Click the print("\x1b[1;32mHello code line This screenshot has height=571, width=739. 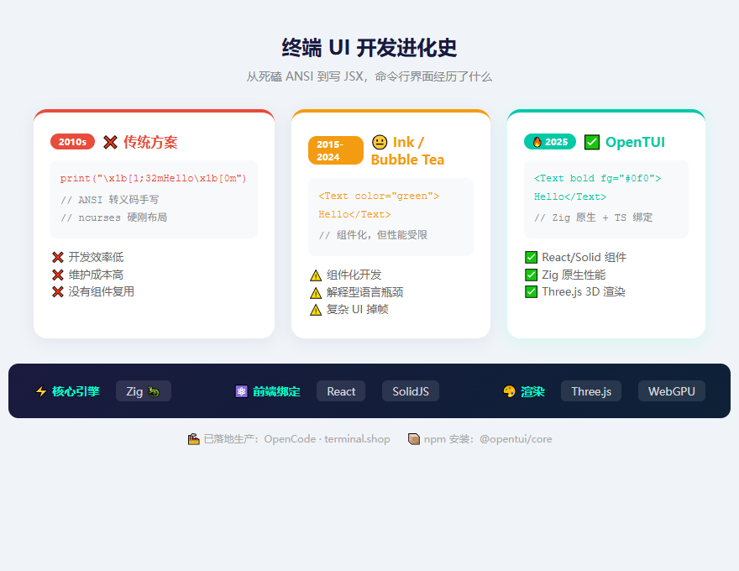(x=153, y=178)
